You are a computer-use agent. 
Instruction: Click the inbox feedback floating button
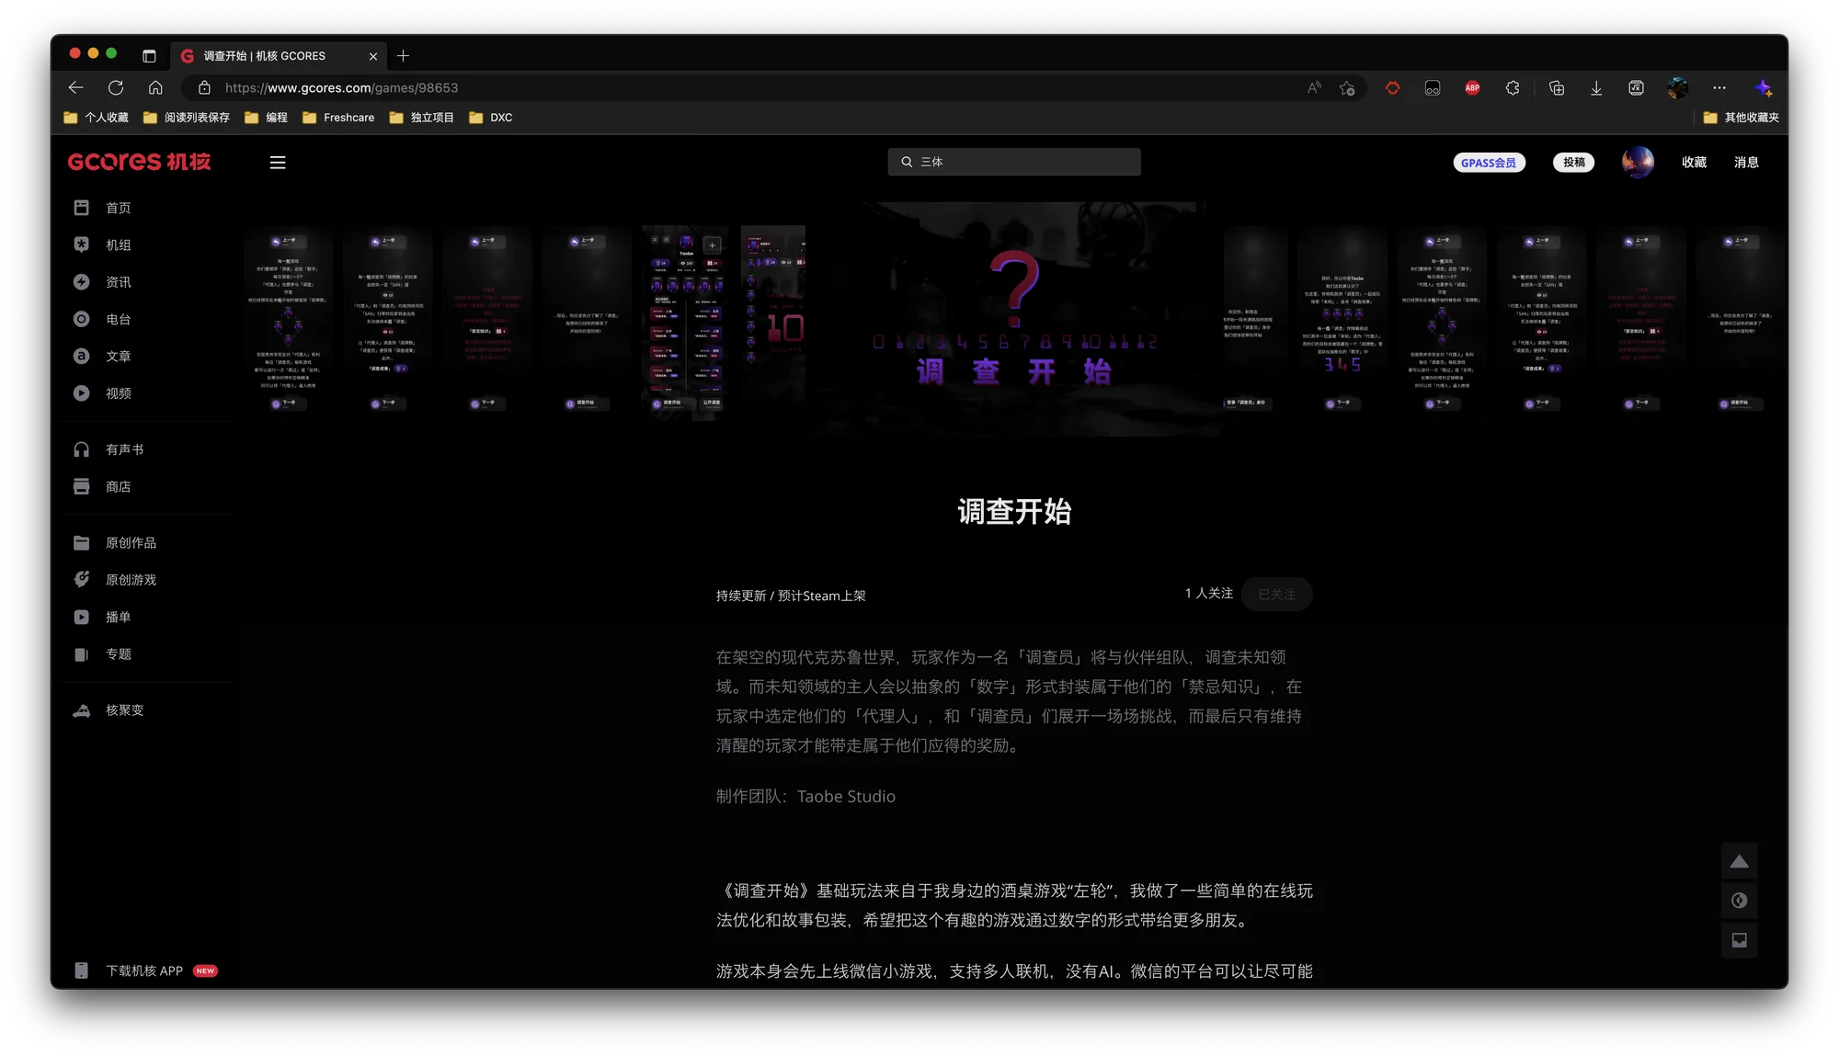pos(1739,940)
